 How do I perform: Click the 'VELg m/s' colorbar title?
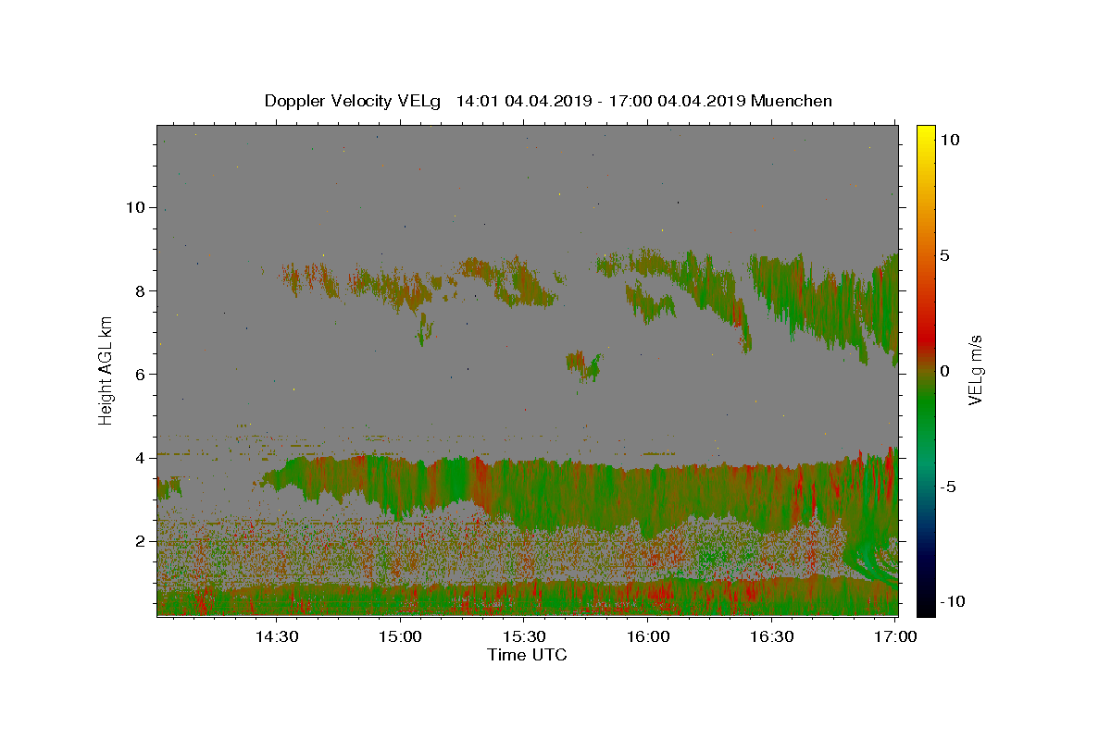pos(975,370)
